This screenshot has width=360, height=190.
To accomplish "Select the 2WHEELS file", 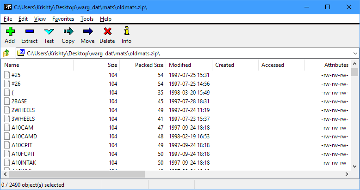I will 23,110.
